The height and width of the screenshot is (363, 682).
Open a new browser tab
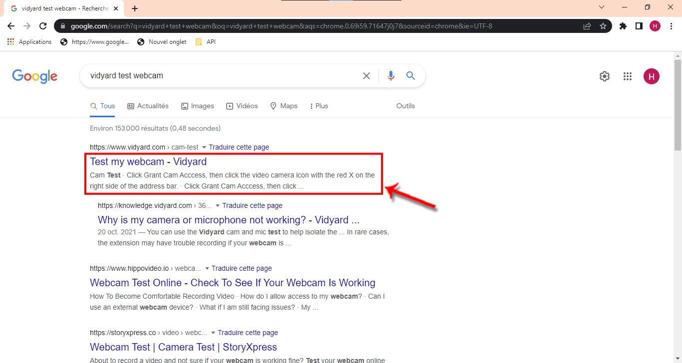135,8
